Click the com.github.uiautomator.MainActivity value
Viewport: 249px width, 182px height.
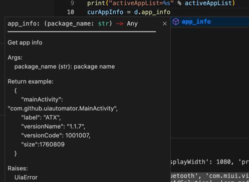[x=63, y=108]
